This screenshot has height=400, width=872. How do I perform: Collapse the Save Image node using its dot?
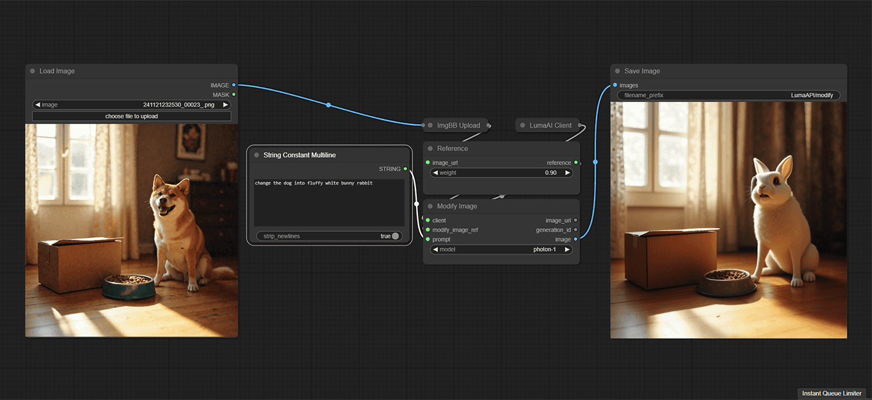617,71
